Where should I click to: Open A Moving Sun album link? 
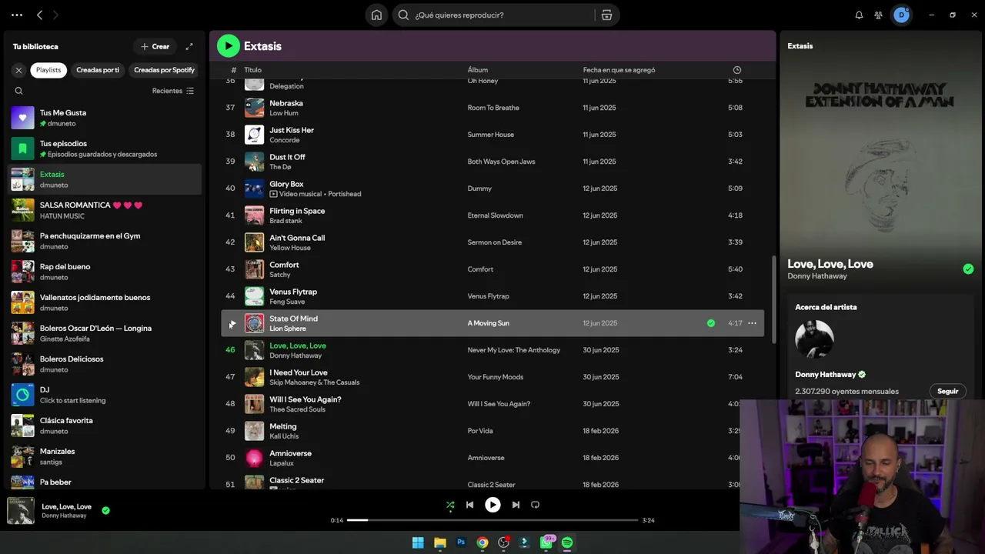click(488, 323)
